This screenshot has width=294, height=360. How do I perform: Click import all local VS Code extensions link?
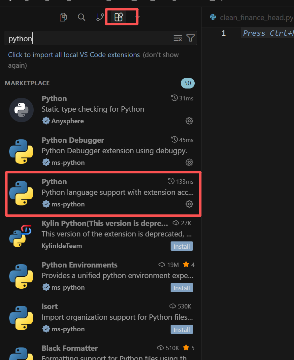point(74,55)
